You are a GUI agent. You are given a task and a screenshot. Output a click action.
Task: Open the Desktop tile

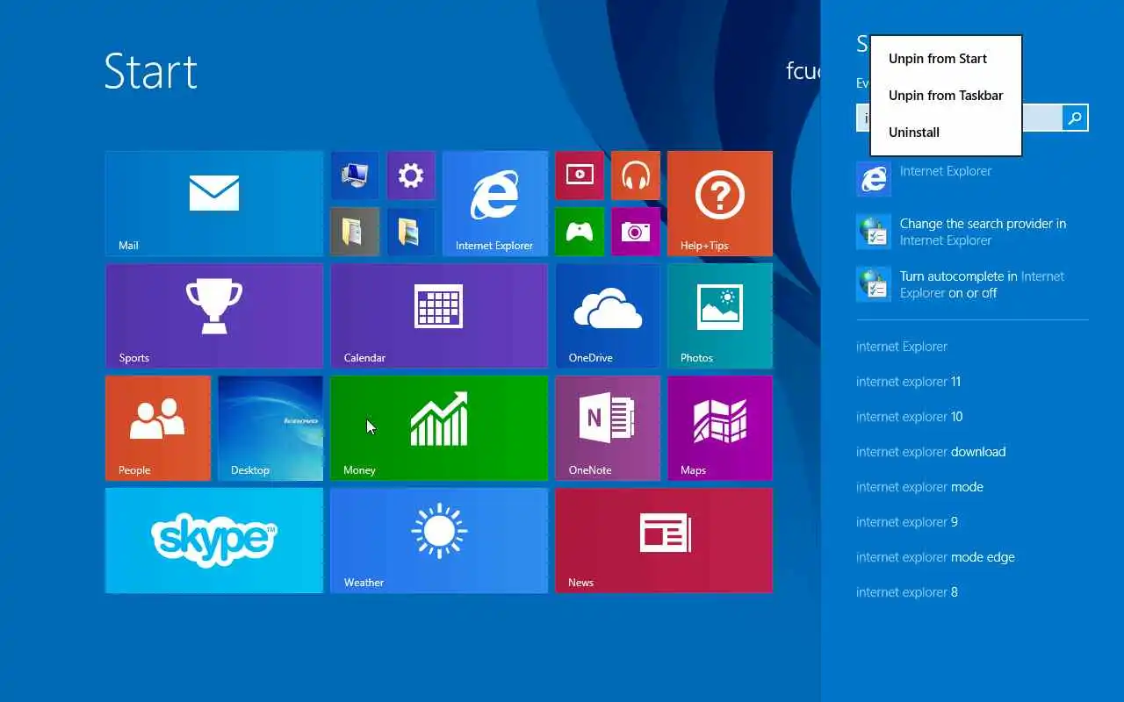[270, 428]
